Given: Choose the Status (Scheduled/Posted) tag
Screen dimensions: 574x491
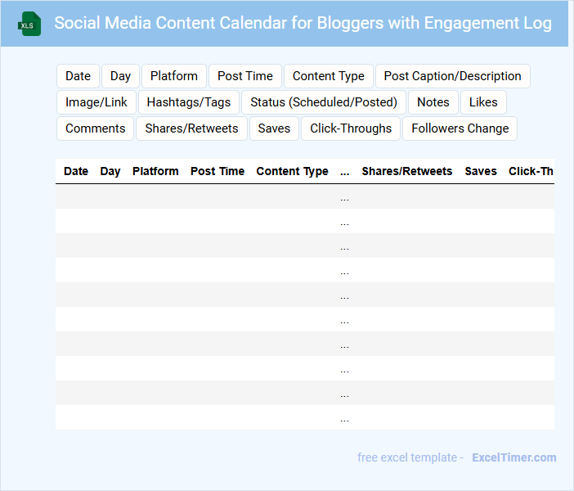Looking at the screenshot, I should click(323, 102).
